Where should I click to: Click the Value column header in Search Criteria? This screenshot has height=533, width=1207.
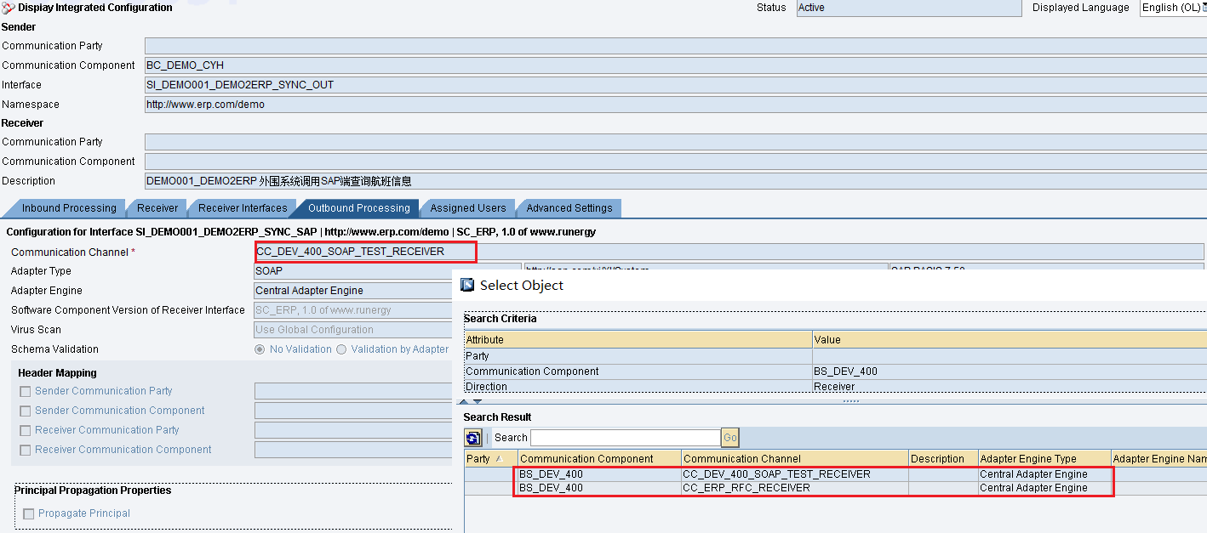(1010, 339)
